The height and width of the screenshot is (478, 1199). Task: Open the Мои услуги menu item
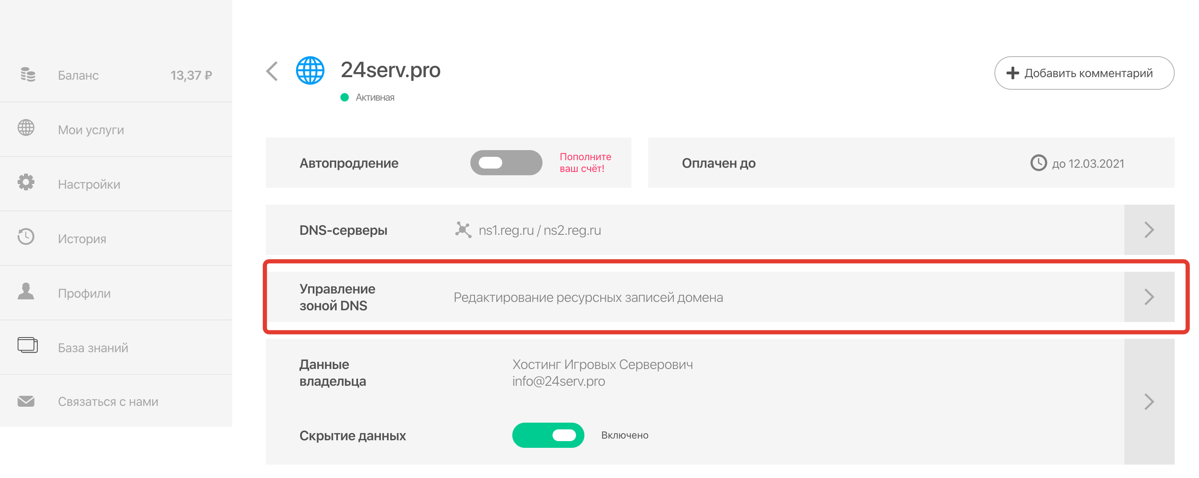[91, 130]
